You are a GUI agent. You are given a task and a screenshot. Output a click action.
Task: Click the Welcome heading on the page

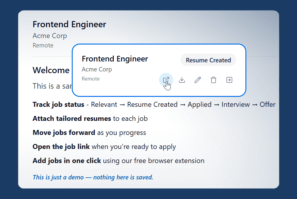pyautogui.click(x=51, y=70)
